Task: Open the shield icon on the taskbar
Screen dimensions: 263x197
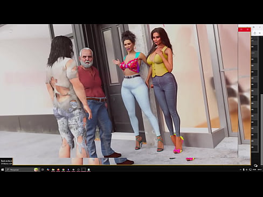Action: 73,170
